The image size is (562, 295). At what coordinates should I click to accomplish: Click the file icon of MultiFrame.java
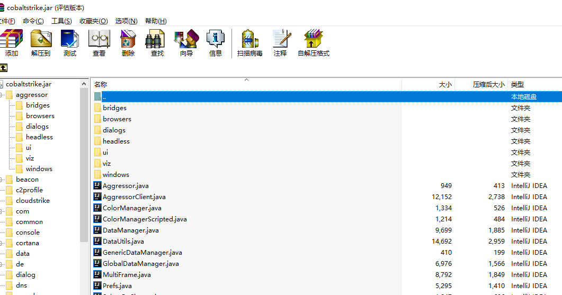97,274
